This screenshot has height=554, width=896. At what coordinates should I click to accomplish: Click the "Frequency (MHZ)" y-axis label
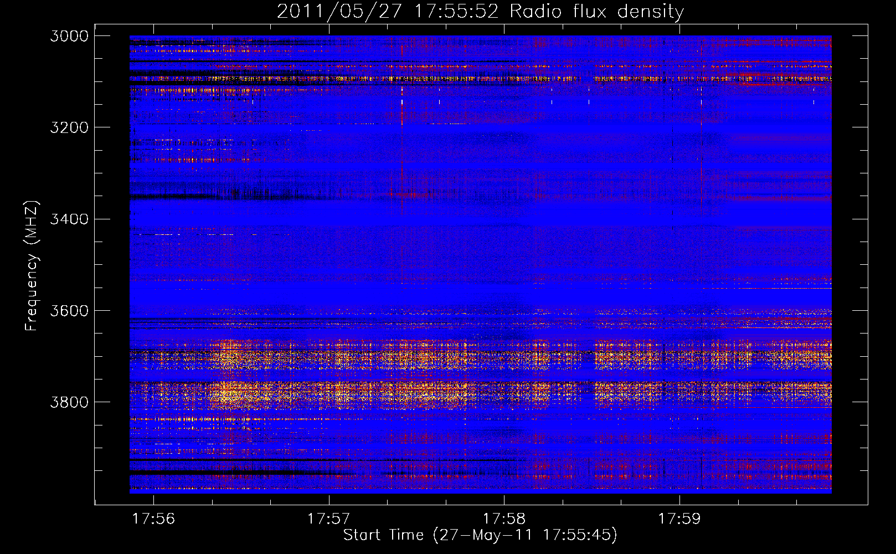pos(32,266)
